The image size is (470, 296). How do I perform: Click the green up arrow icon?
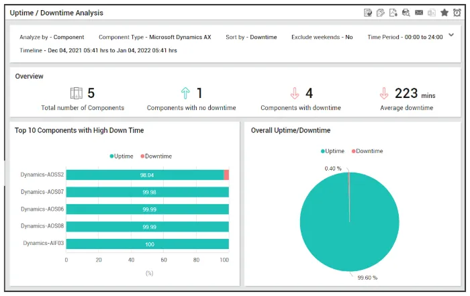tap(185, 93)
